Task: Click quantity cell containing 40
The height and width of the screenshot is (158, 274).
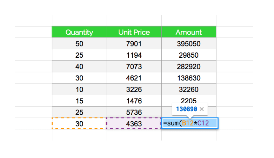Action: point(79,66)
